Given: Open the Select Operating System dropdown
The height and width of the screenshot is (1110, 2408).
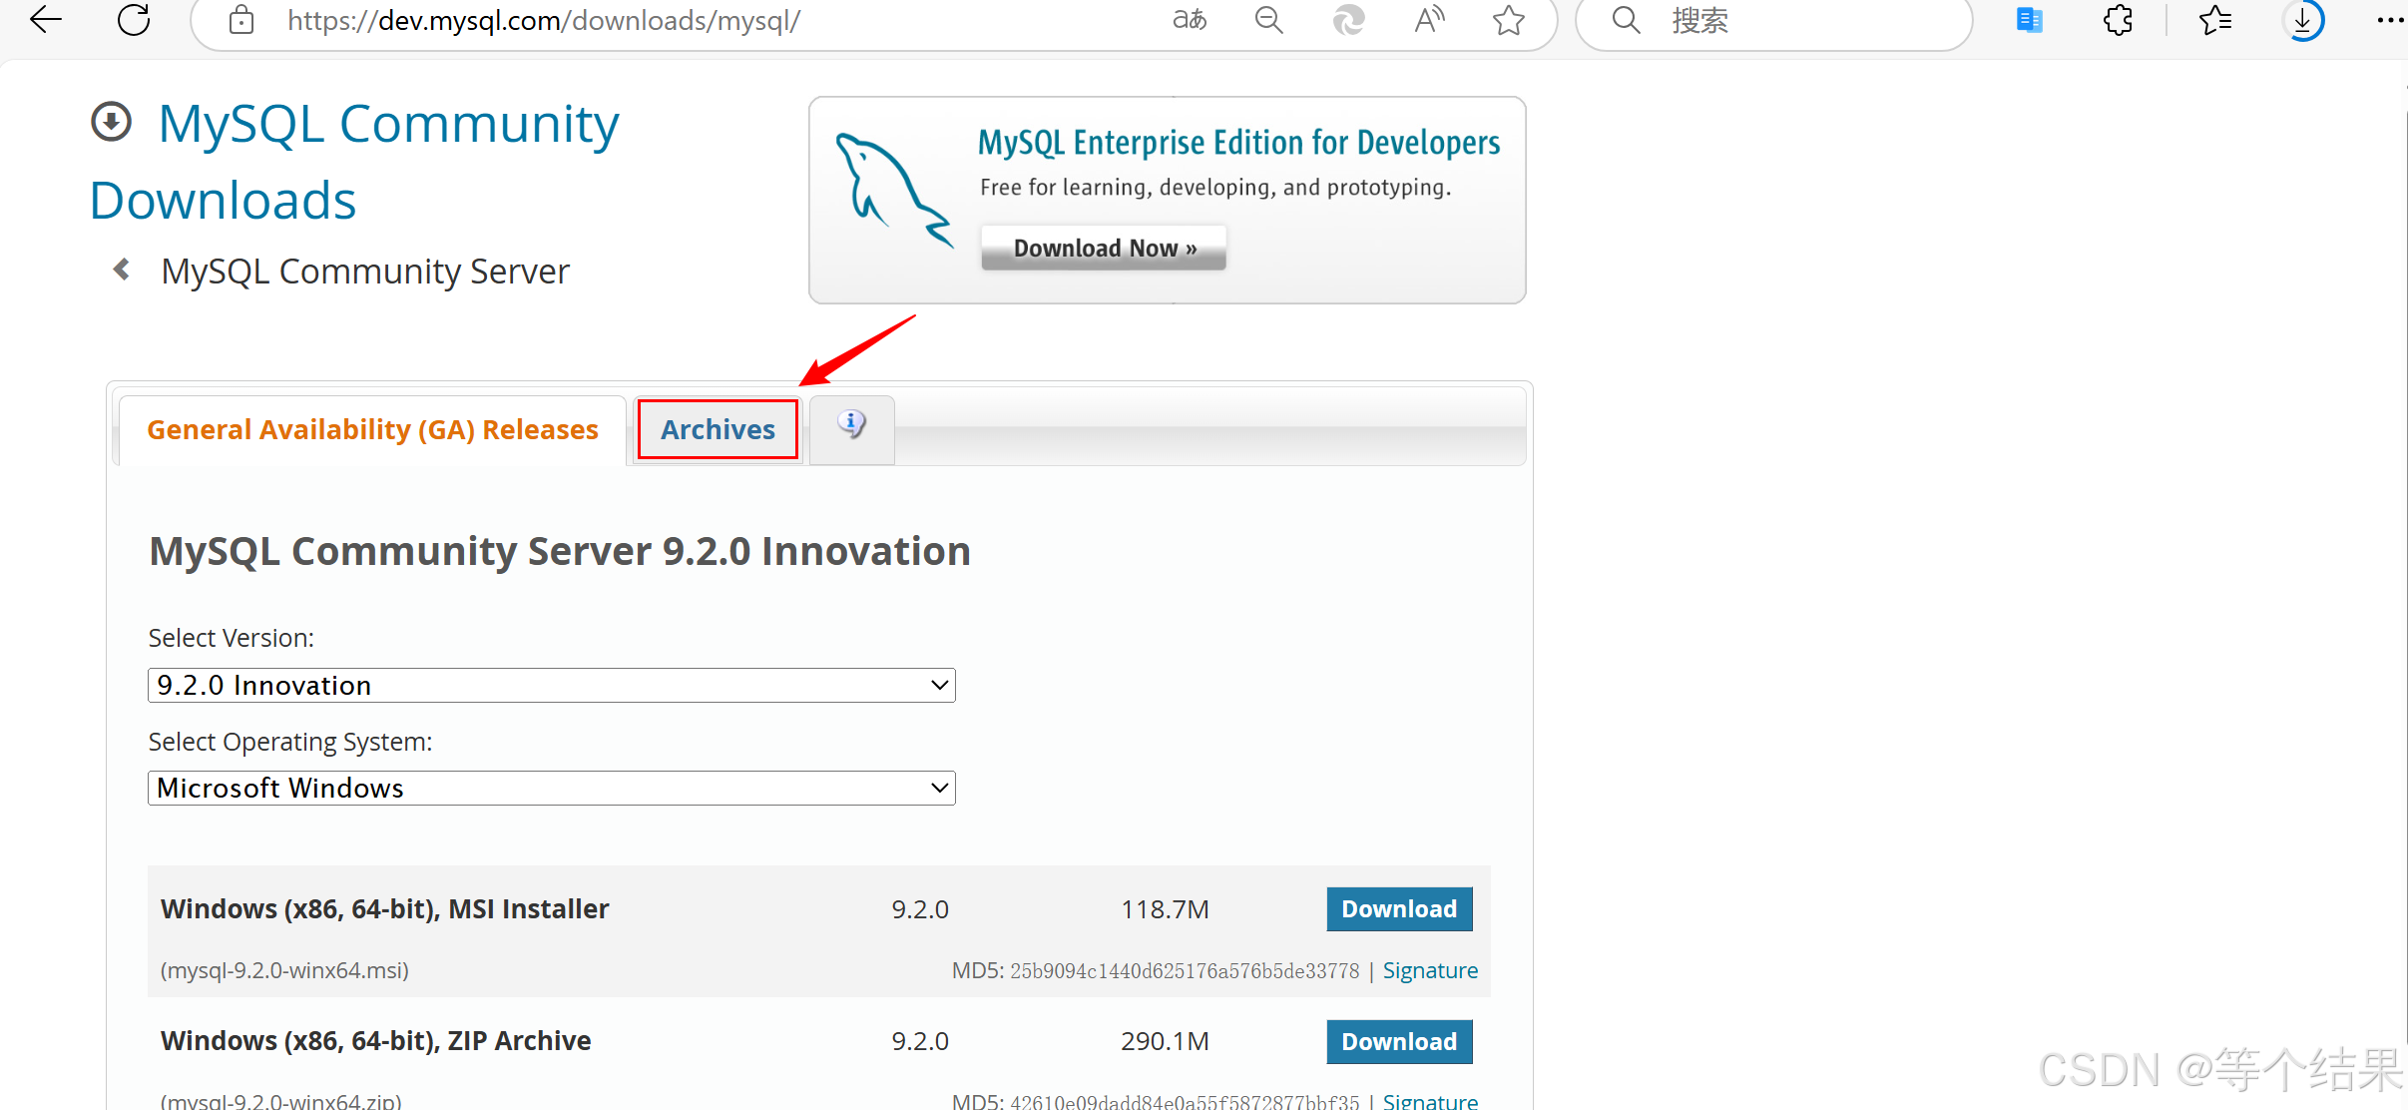Looking at the screenshot, I should coord(551,789).
